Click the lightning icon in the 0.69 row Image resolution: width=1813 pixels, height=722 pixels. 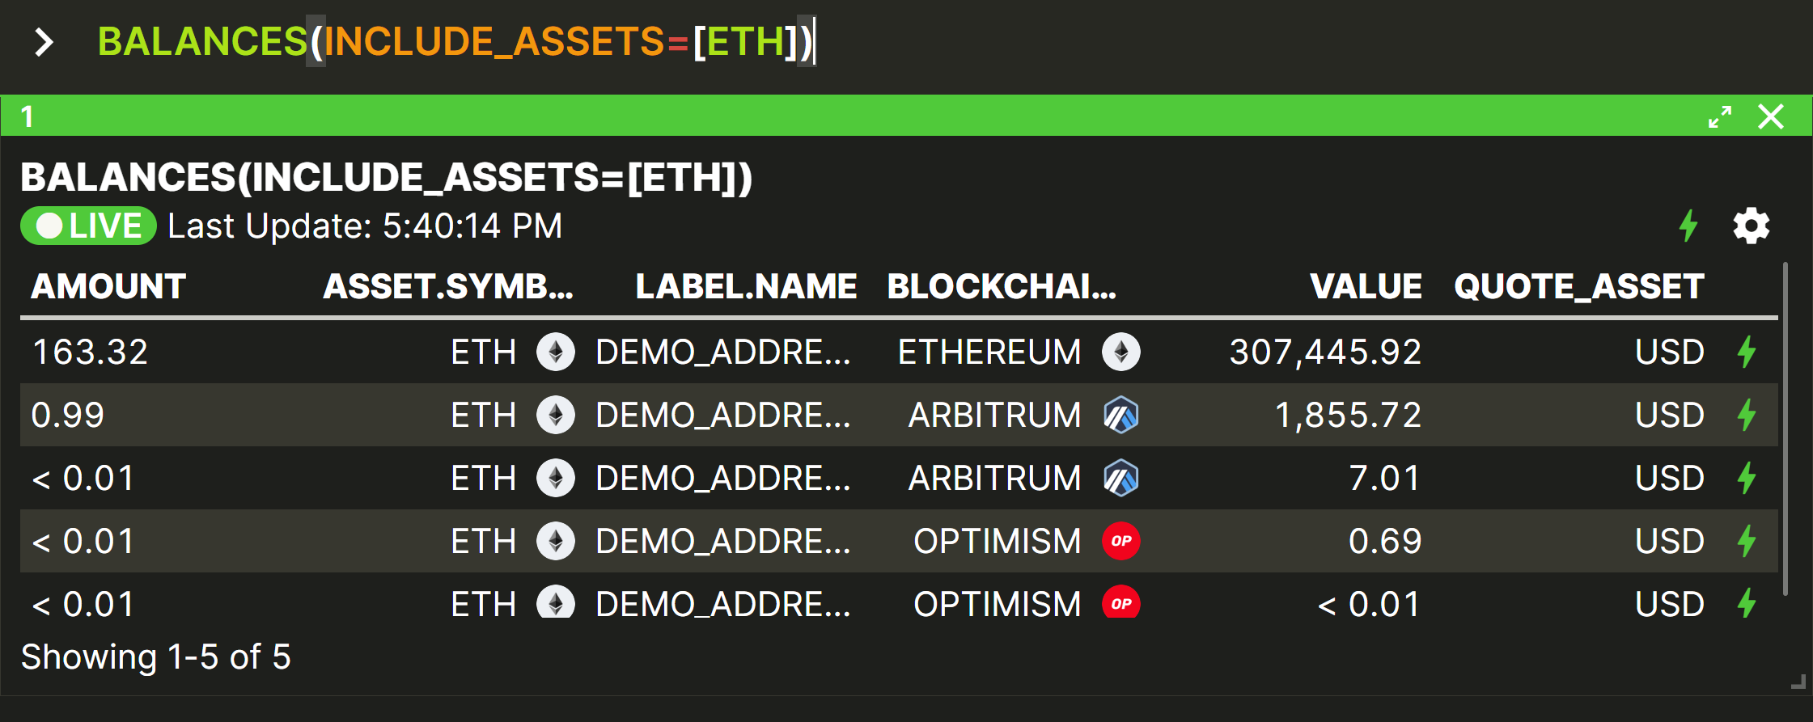(1747, 541)
